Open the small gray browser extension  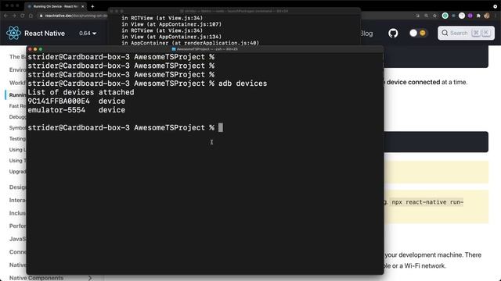tap(453, 16)
